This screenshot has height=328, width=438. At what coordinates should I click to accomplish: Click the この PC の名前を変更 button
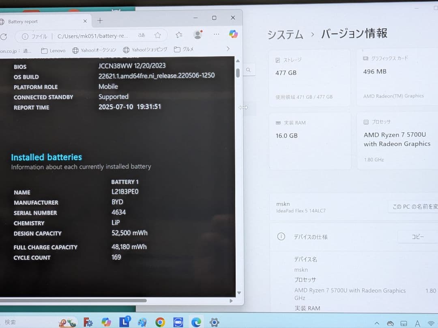click(420, 206)
